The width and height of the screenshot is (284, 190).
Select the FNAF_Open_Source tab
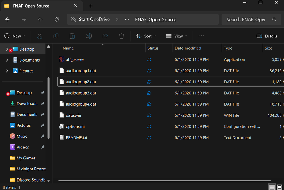(x=42, y=6)
